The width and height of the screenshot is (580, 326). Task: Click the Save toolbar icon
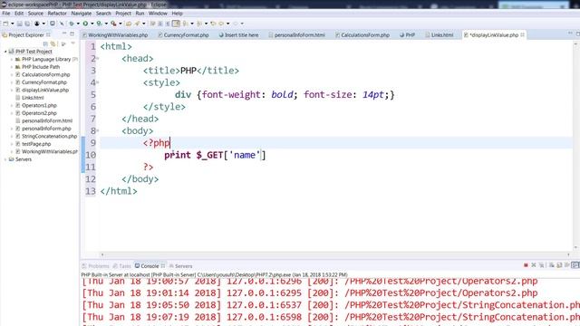(x=20, y=24)
